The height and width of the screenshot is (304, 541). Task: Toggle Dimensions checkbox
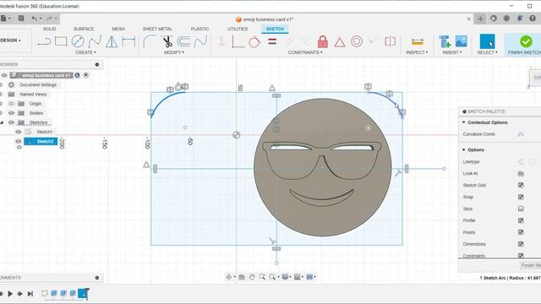point(521,244)
